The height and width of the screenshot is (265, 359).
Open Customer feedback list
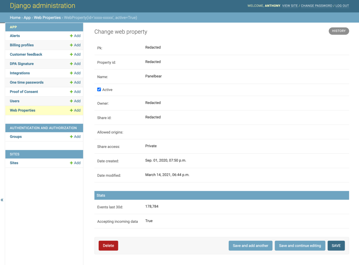click(x=26, y=54)
